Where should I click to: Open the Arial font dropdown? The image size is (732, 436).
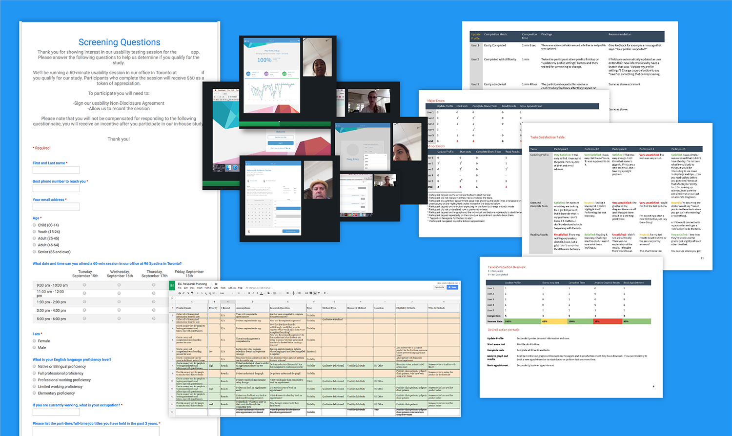pos(226,293)
